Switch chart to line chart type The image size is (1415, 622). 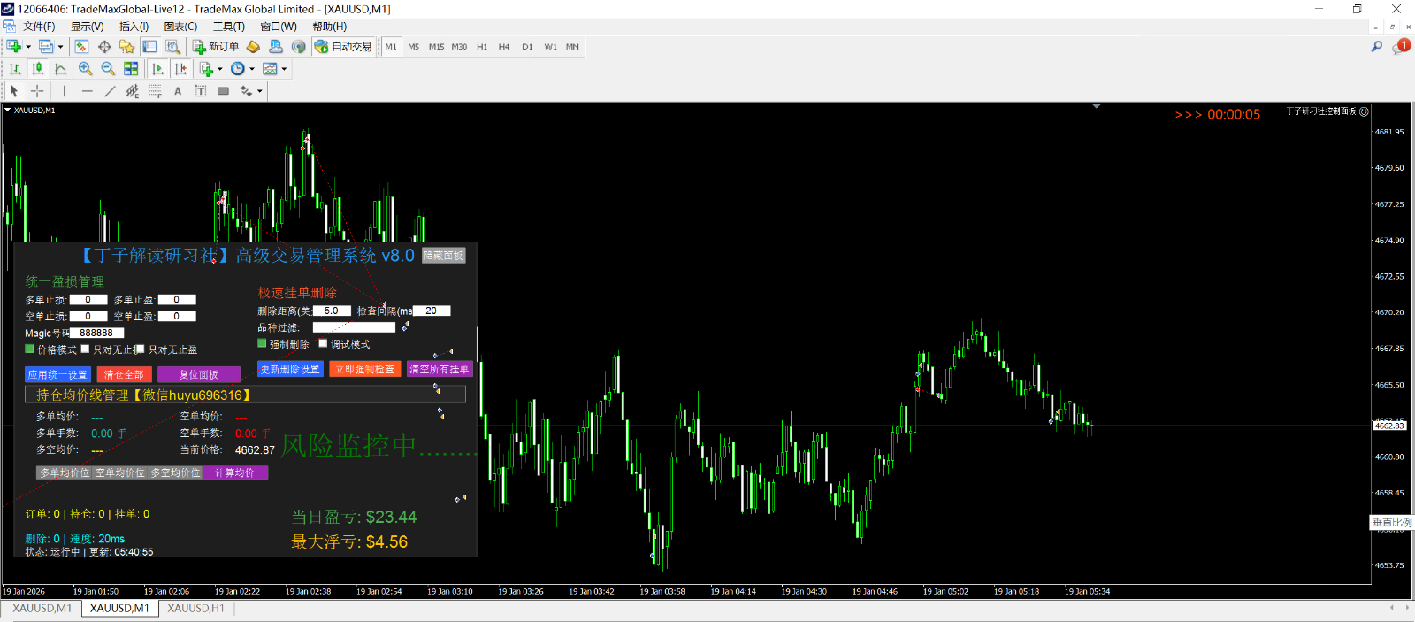click(x=60, y=68)
